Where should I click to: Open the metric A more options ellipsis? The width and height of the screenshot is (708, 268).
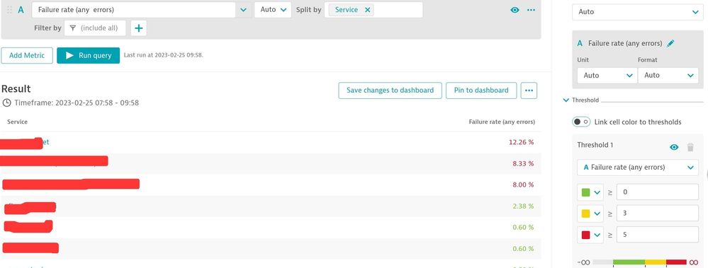(531, 10)
